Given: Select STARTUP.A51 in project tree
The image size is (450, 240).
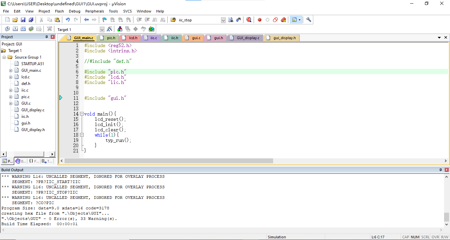Looking at the screenshot, I should coord(32,64).
